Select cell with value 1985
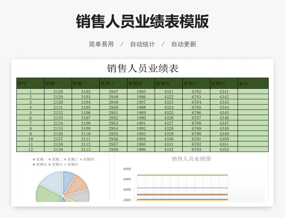 (x=141, y=91)
